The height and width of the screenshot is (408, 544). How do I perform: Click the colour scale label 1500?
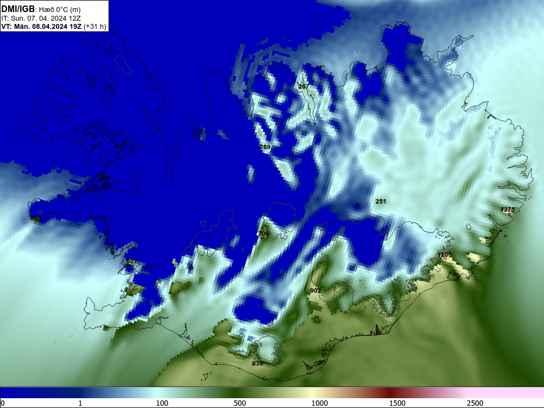click(397, 403)
